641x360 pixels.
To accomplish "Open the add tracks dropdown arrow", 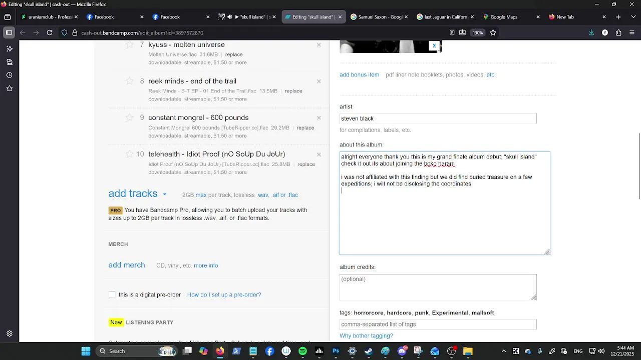I will pos(164,194).
